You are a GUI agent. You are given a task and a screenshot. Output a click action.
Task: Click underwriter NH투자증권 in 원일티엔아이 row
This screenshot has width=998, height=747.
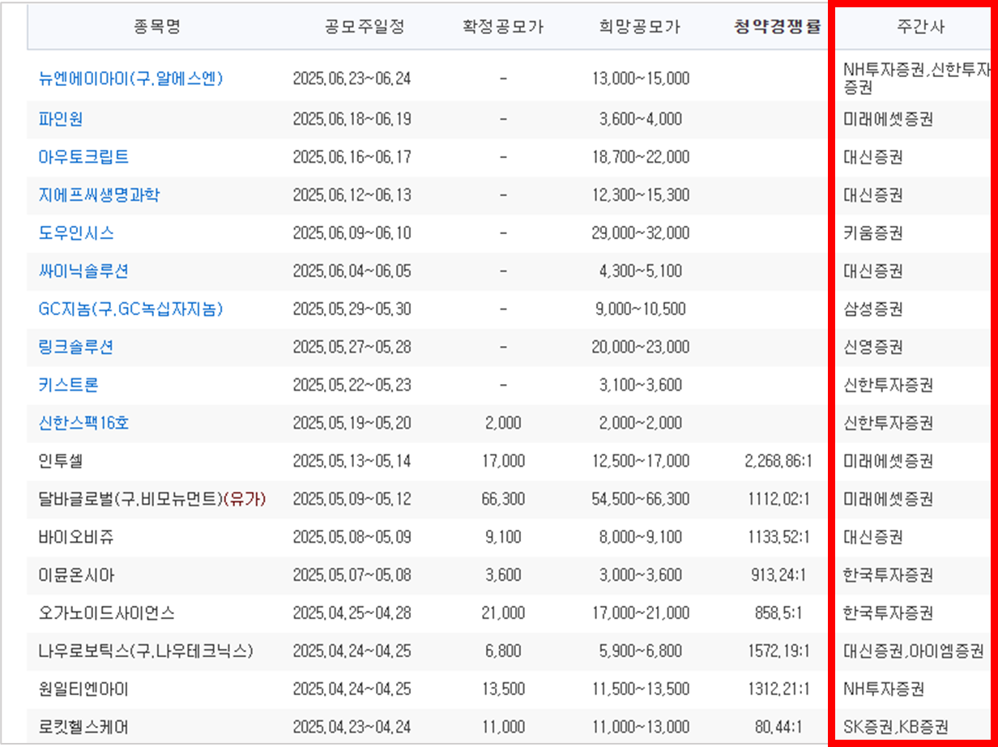click(x=884, y=689)
